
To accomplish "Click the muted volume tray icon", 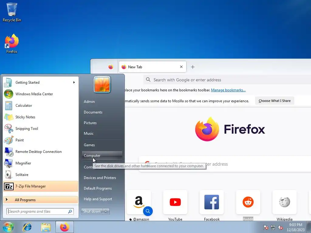I will (x=280, y=227).
